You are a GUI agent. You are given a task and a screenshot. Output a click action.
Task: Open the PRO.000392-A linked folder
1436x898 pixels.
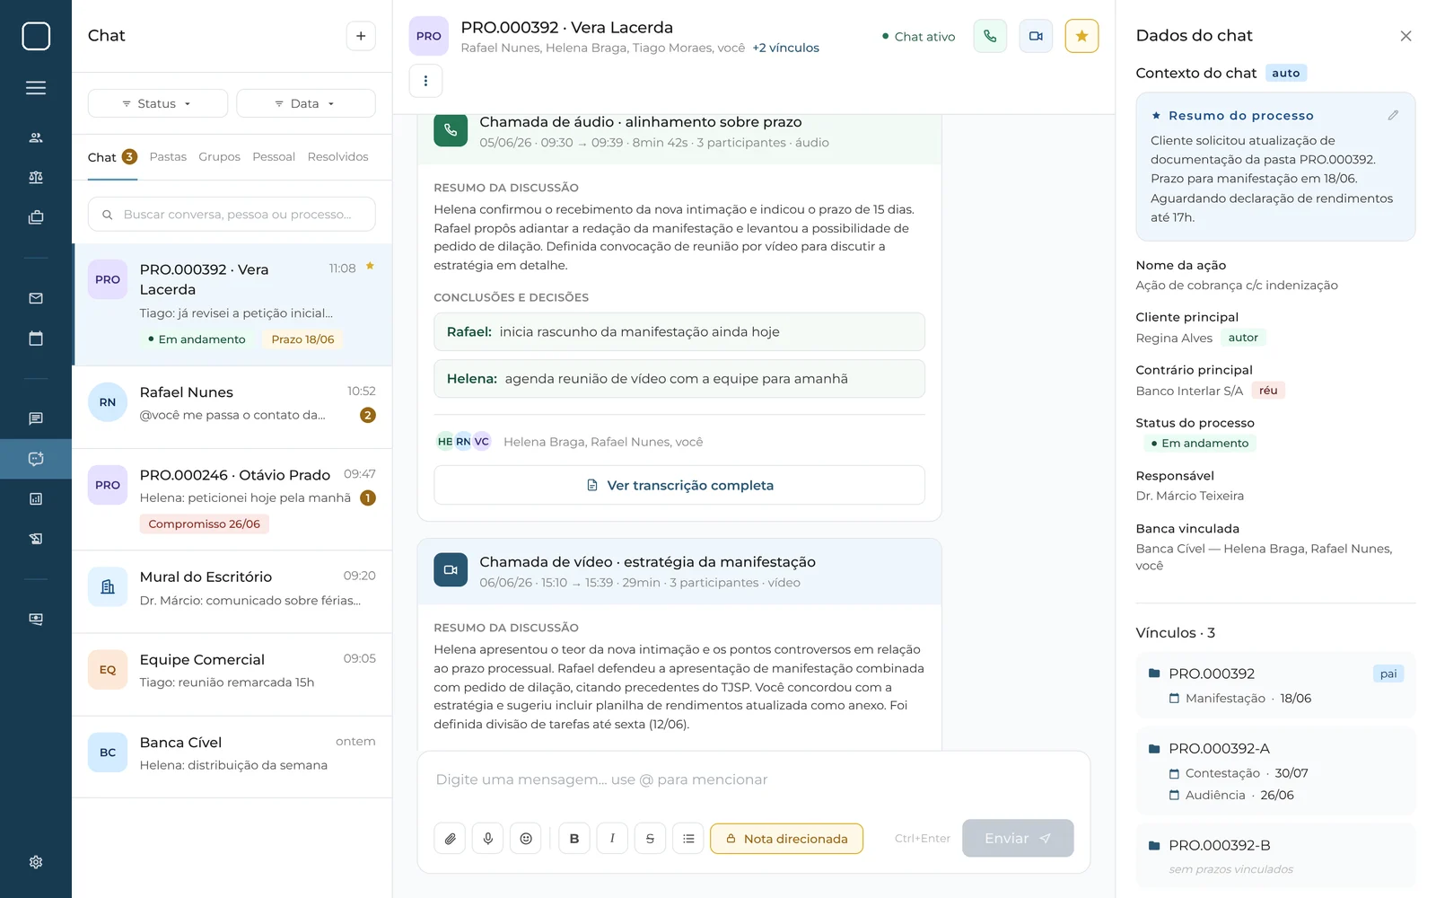tap(1275, 771)
